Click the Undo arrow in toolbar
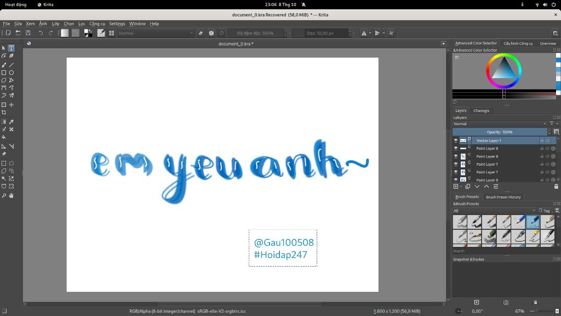Viewport: 561px width, 316px height. (41, 33)
